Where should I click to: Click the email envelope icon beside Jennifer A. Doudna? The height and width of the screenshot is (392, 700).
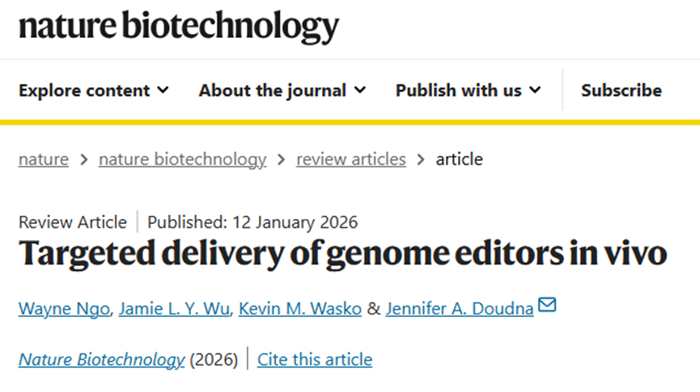547,305
